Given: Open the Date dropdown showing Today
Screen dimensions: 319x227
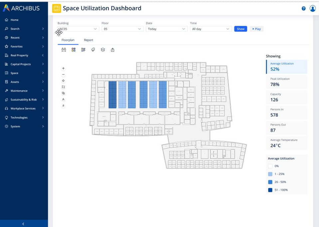Looking at the screenshot, I should (166, 29).
